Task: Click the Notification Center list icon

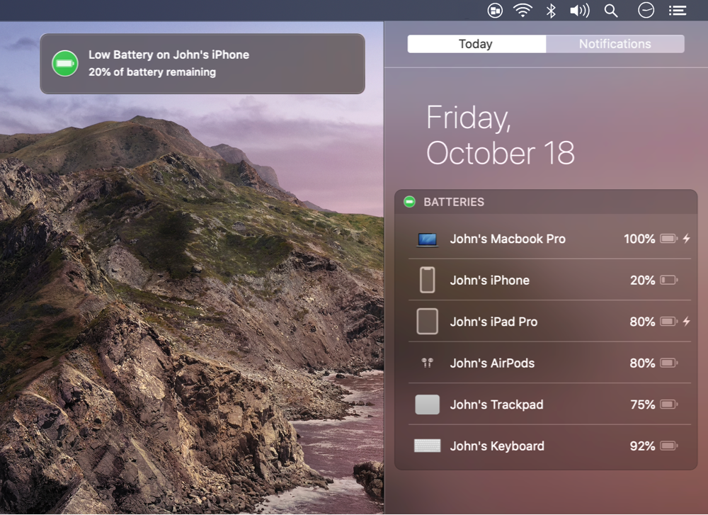Action: [x=678, y=11]
